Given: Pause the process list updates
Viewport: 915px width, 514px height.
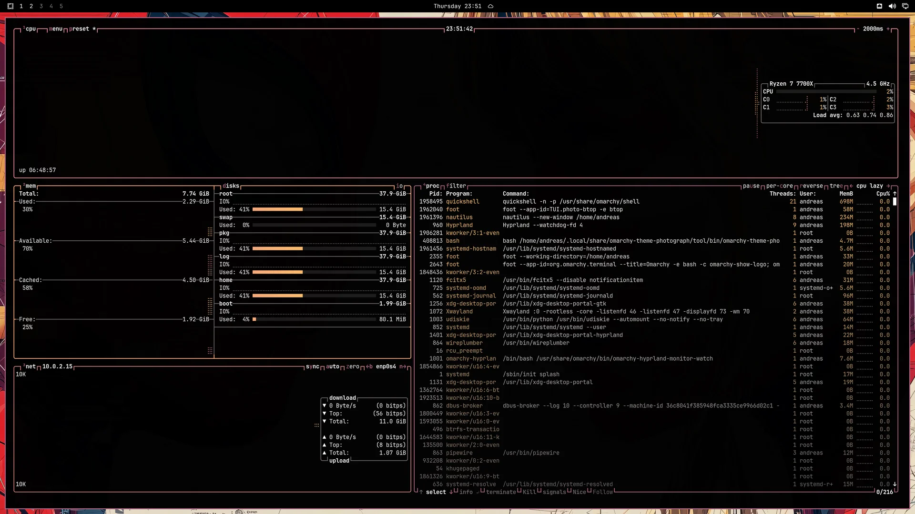Looking at the screenshot, I should coord(751,186).
